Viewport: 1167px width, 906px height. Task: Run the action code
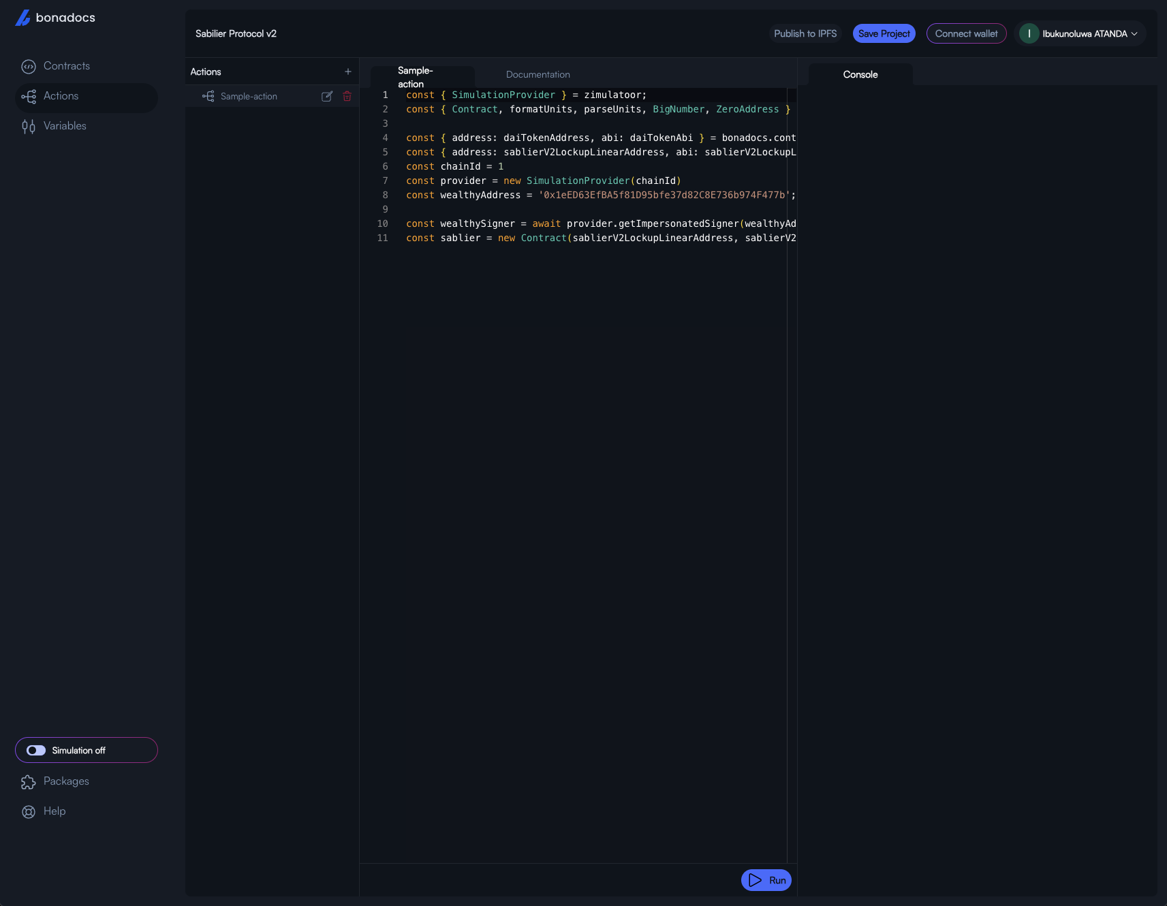(766, 880)
